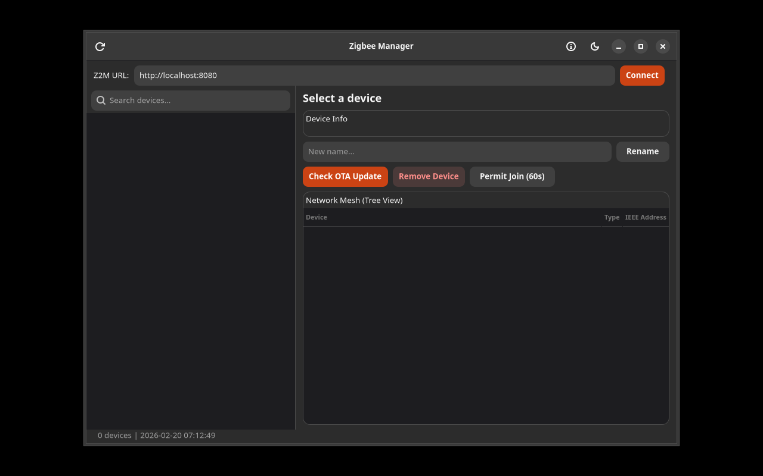This screenshot has height=476, width=763.
Task: Click the New name input box
Action: 457,151
